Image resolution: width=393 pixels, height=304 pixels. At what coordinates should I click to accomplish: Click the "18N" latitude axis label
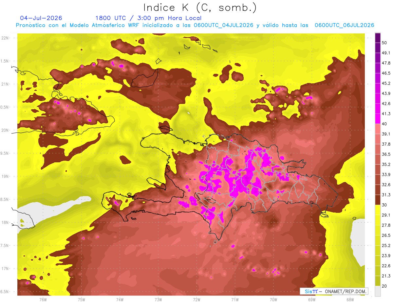(x=6, y=223)
